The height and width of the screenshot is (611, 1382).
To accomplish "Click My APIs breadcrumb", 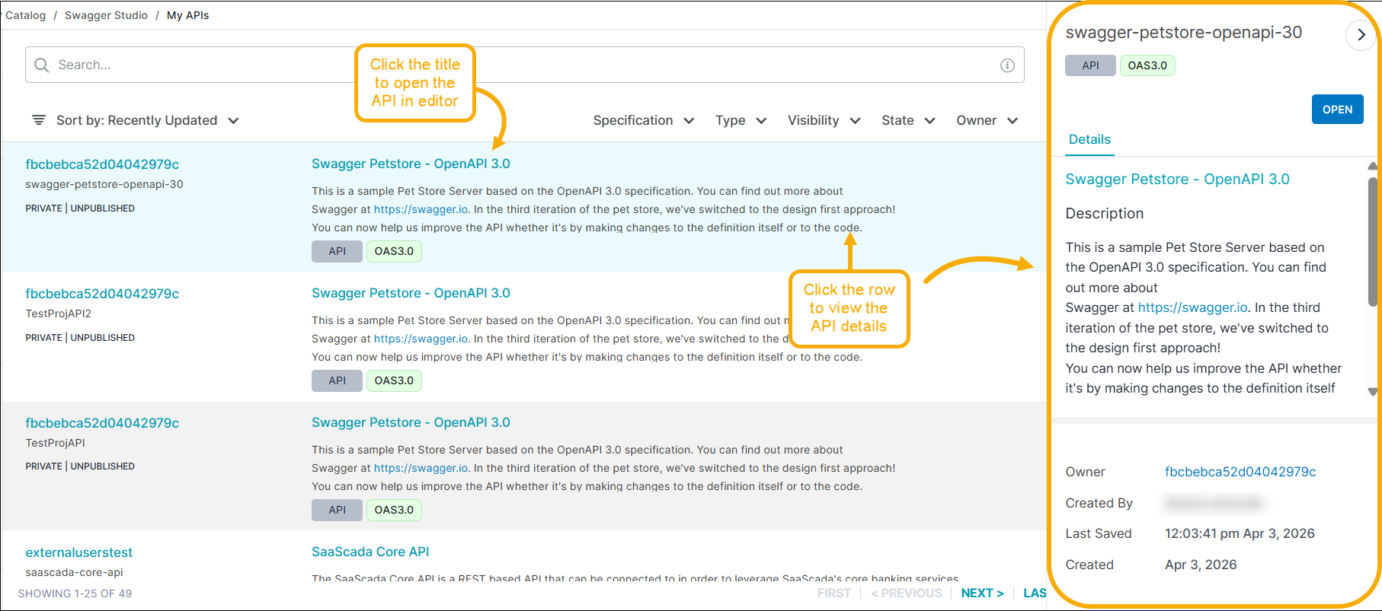I will point(187,15).
